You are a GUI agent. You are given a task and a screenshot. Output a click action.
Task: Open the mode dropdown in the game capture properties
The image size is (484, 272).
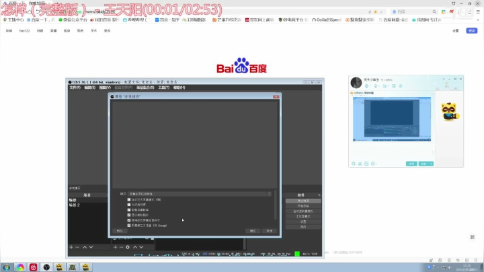tap(200, 194)
